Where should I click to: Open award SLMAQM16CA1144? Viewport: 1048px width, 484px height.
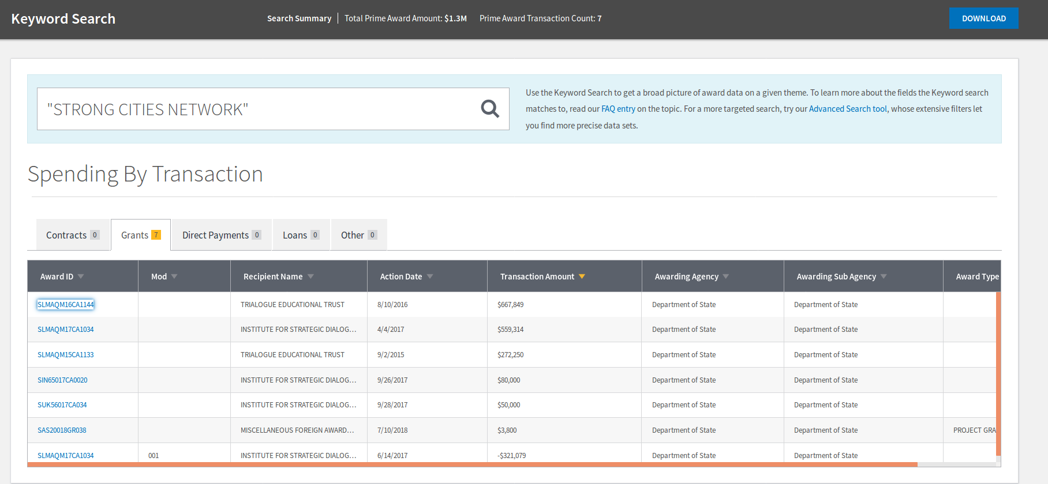pyautogui.click(x=65, y=305)
